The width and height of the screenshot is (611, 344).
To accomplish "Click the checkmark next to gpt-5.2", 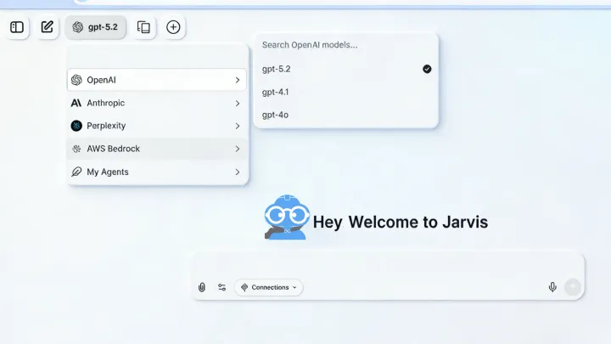I will pos(427,69).
